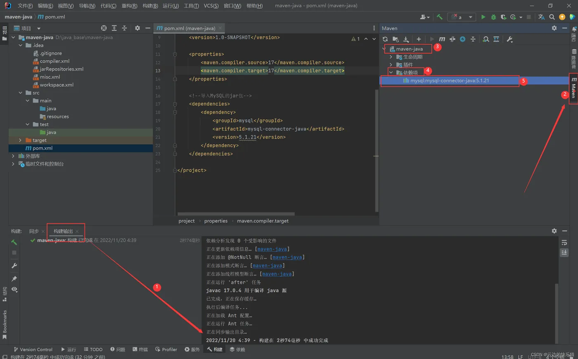578x359 pixels.
Task: Click the translate icon in top toolbar
Action: tap(541, 17)
